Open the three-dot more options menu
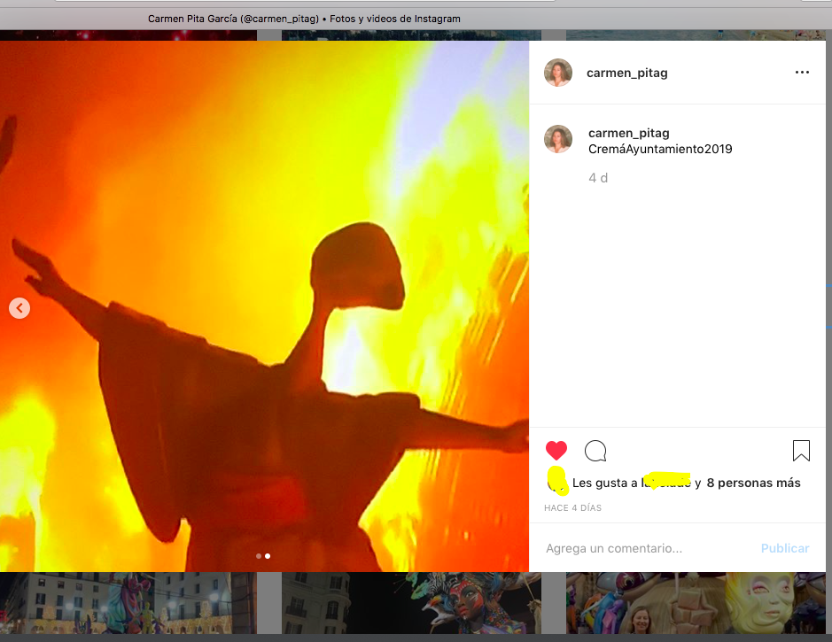 (x=802, y=73)
